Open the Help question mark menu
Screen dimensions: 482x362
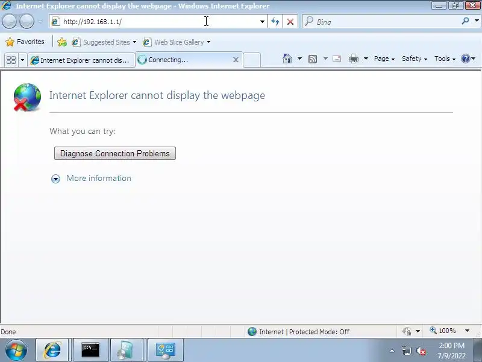(x=469, y=59)
